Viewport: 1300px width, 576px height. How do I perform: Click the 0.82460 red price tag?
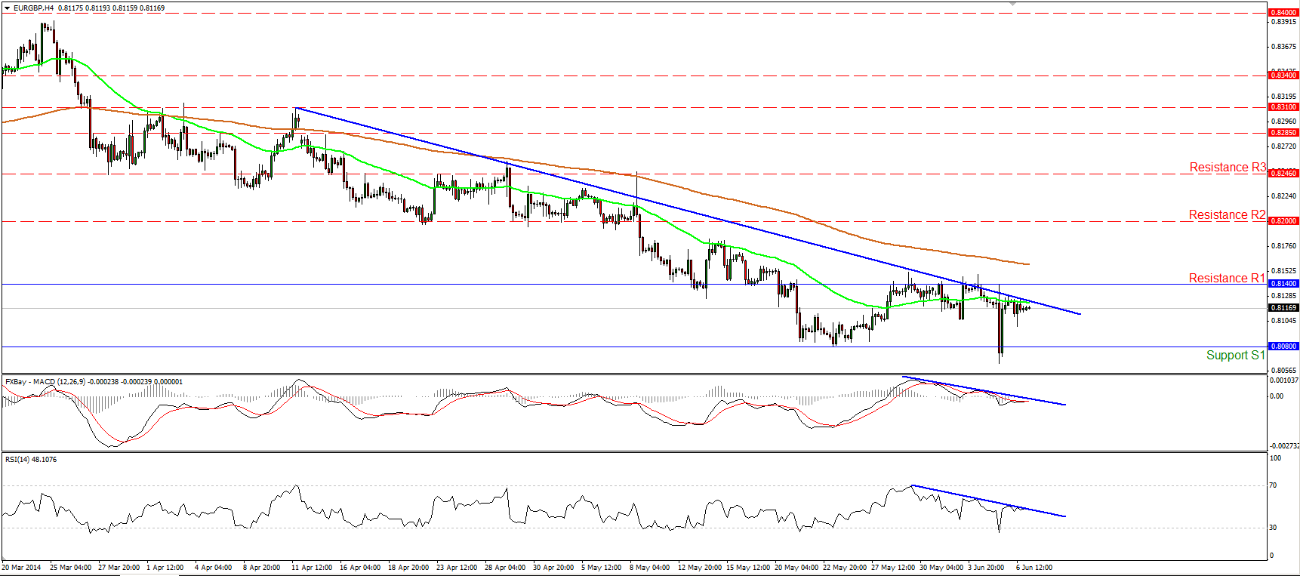pyautogui.click(x=1283, y=174)
